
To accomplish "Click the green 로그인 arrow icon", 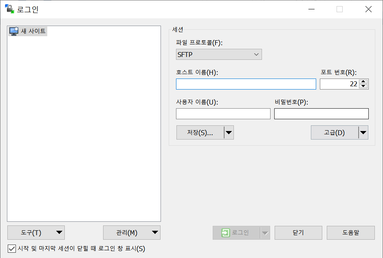I will coord(225,233).
